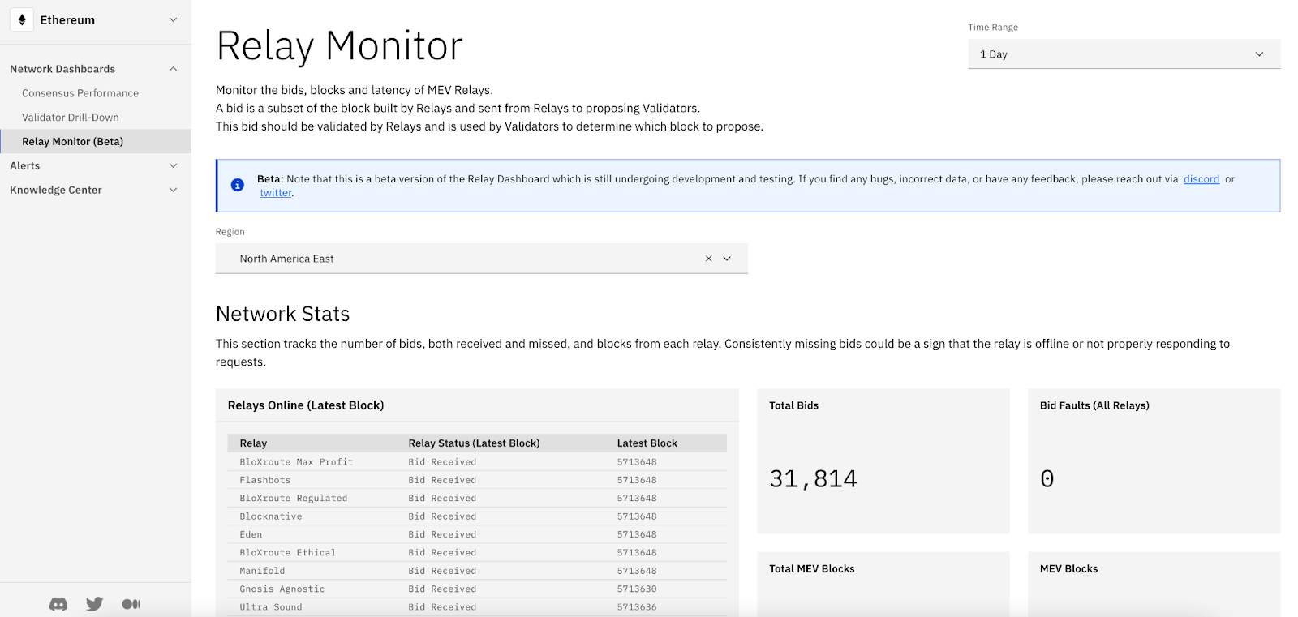Screen dimensions: 1298x617
Task: Click the Relay Status (Latest Block) column header
Action: pos(474,443)
